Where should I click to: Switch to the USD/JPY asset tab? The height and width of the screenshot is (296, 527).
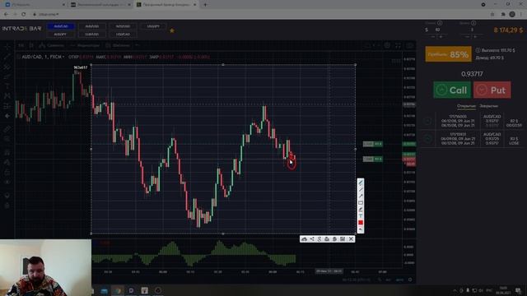coord(153,26)
